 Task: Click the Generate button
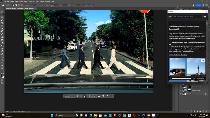coord(92,96)
